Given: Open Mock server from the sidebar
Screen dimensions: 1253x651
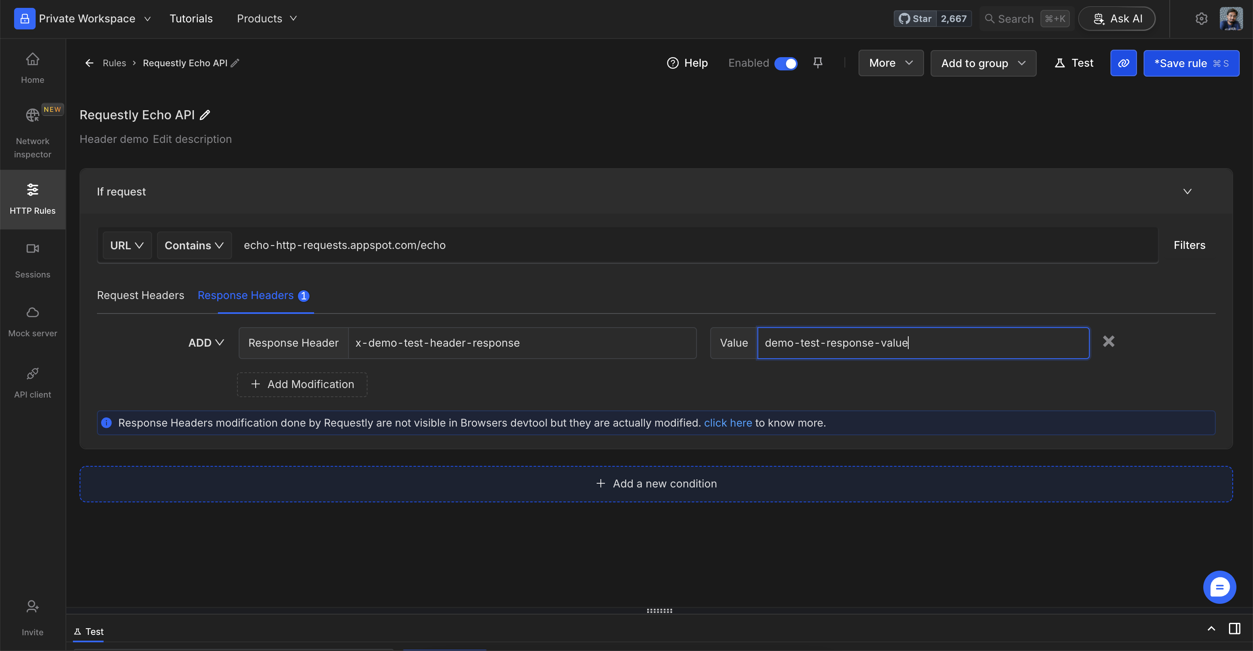Looking at the screenshot, I should (32, 321).
